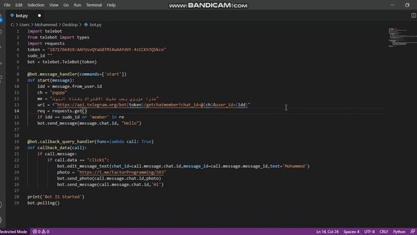Image resolution: width=417 pixels, height=235 pixels.
Task: Change line endings via CRLF item
Action: 384,232
